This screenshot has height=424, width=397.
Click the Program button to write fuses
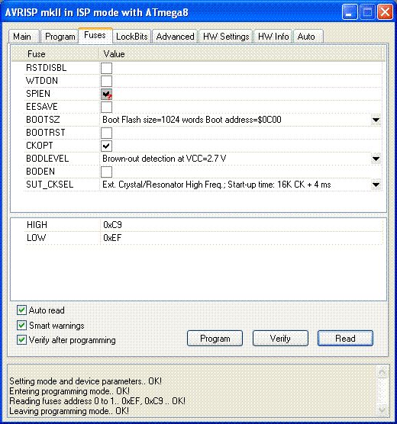coord(215,339)
